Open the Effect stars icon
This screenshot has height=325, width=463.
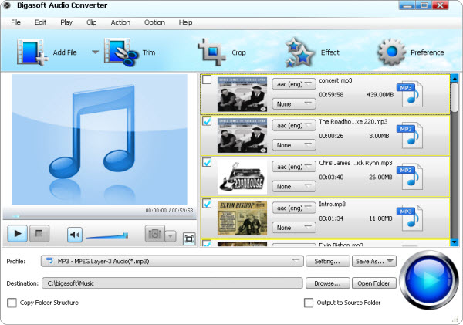point(299,52)
